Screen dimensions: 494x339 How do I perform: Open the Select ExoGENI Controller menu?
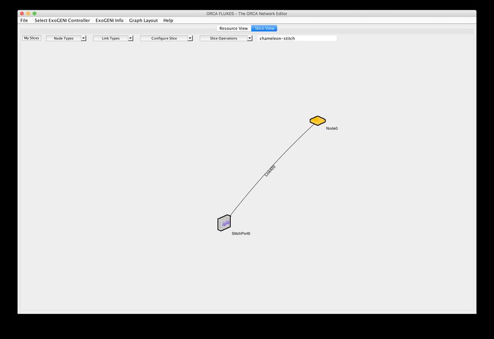(62, 20)
